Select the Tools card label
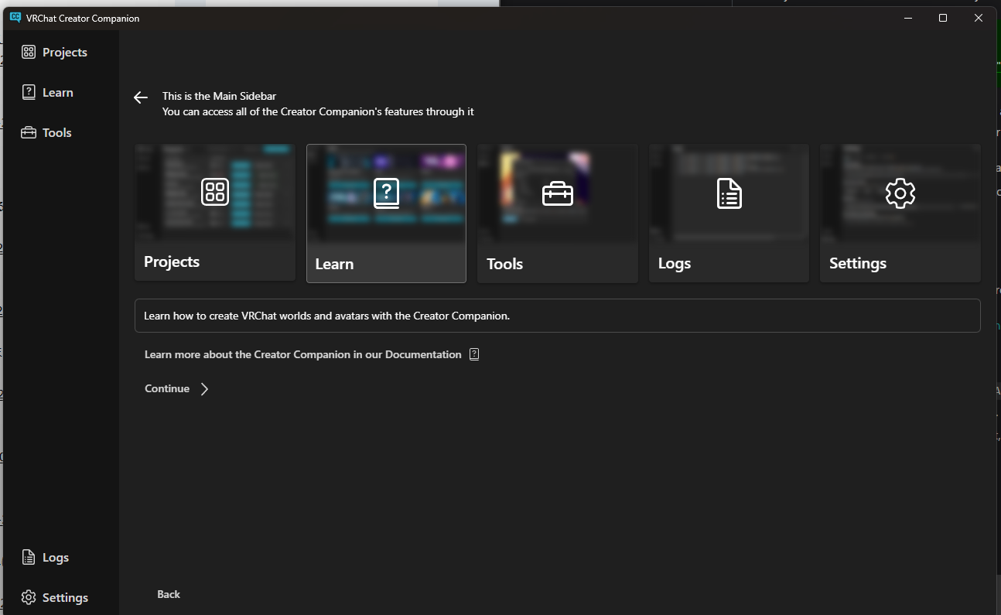This screenshot has height=615, width=1001. (x=505, y=264)
